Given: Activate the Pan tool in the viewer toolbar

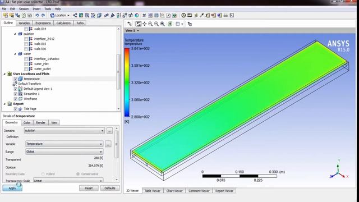Looking at the screenshot, I should click(x=145, y=24).
